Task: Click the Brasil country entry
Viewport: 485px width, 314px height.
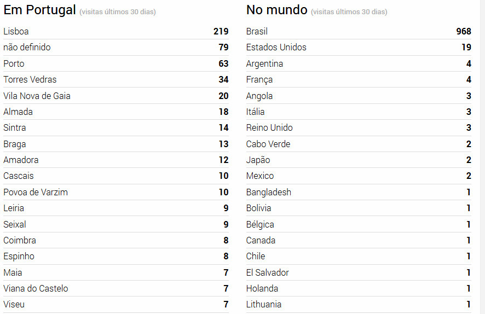Action: pos(257,32)
